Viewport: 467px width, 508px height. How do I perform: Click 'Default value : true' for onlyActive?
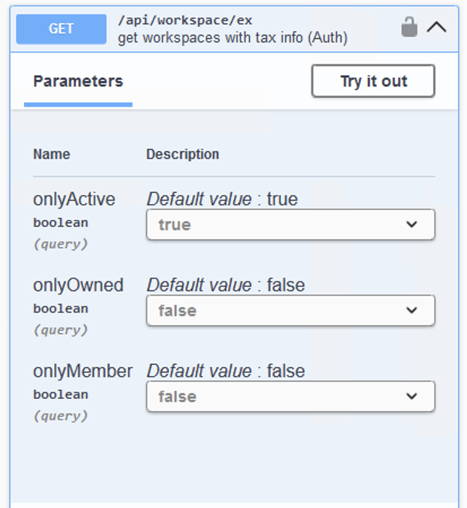point(222,199)
